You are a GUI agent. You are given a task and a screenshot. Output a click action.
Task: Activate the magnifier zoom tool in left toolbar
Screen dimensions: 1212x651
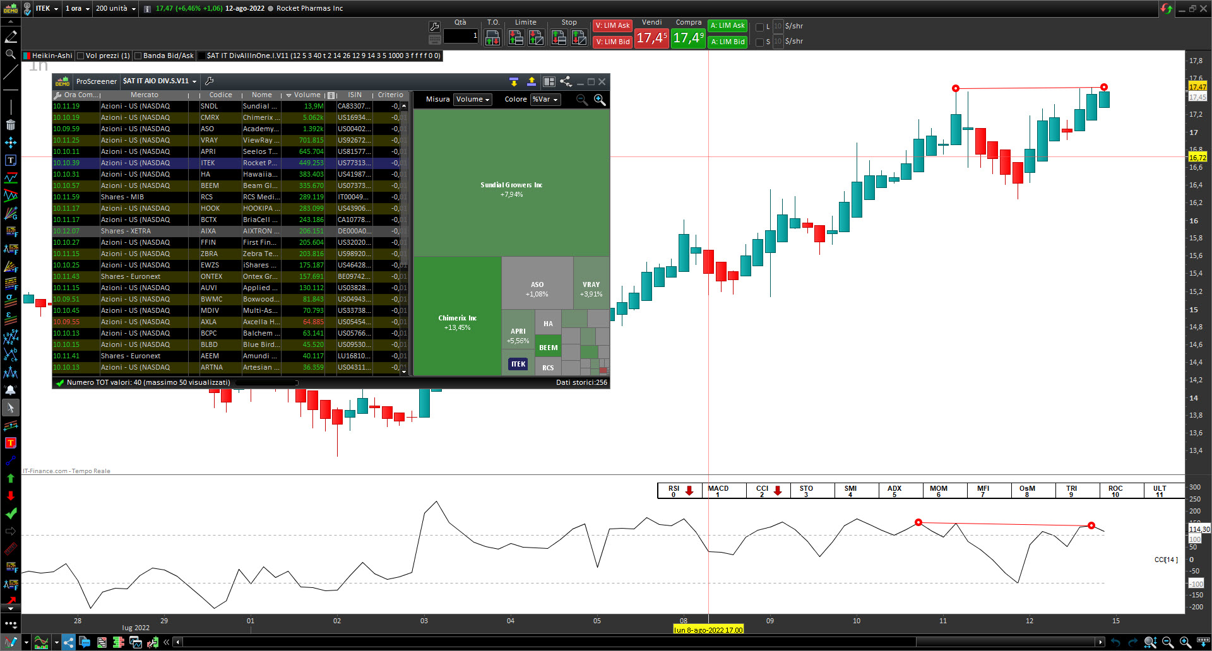[11, 54]
